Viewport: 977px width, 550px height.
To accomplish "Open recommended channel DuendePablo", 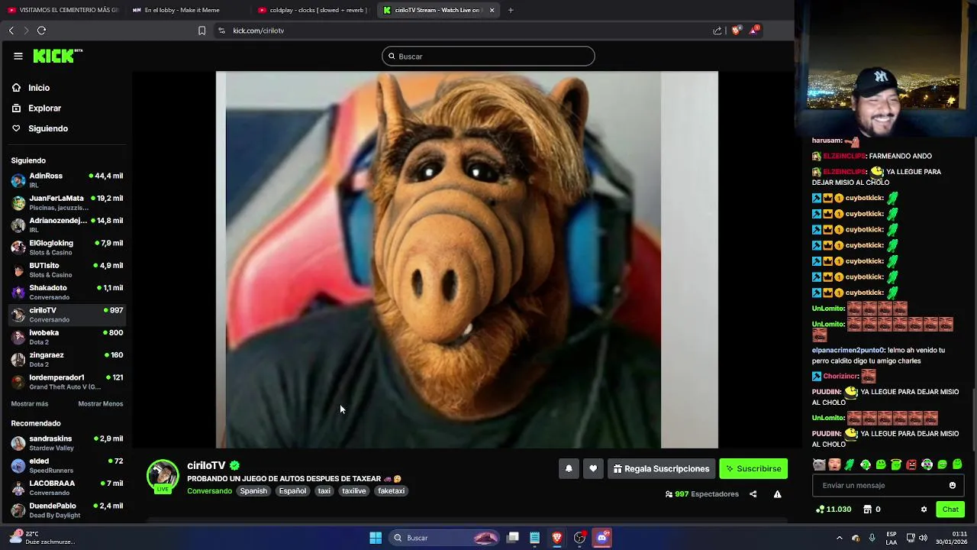I will tap(66, 510).
